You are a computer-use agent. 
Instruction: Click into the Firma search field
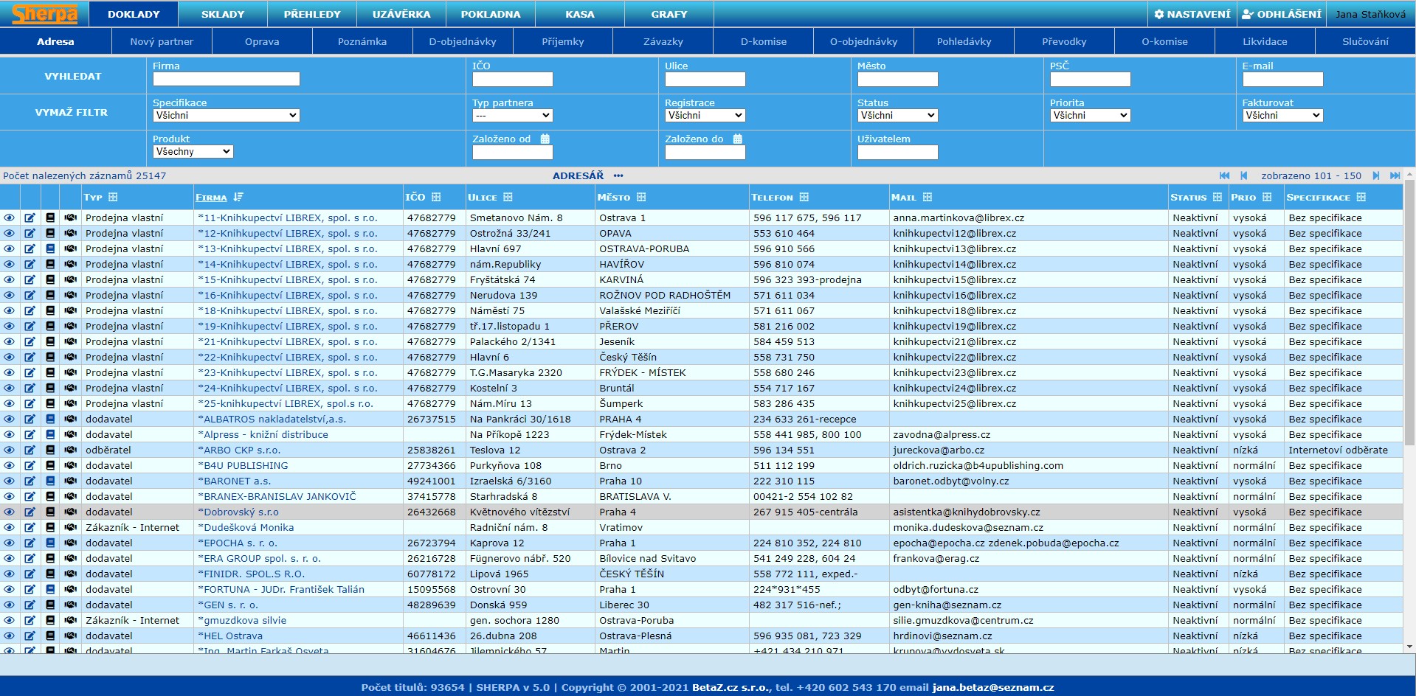(x=226, y=79)
